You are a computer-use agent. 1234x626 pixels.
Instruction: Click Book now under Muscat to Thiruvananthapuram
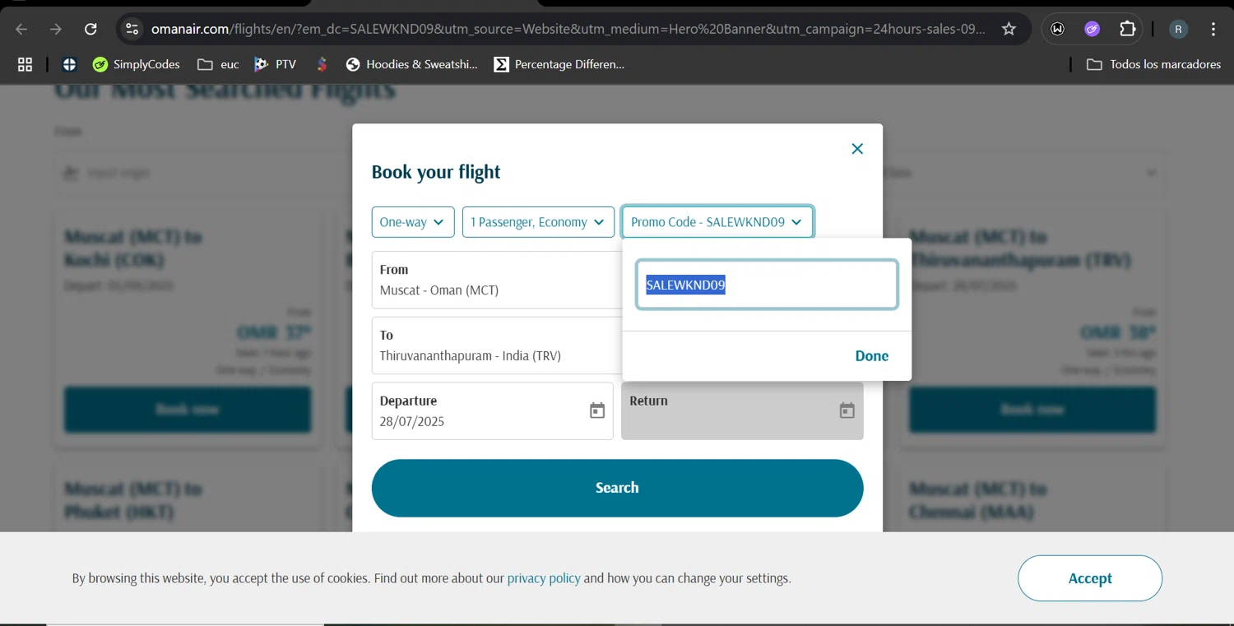click(x=1032, y=409)
